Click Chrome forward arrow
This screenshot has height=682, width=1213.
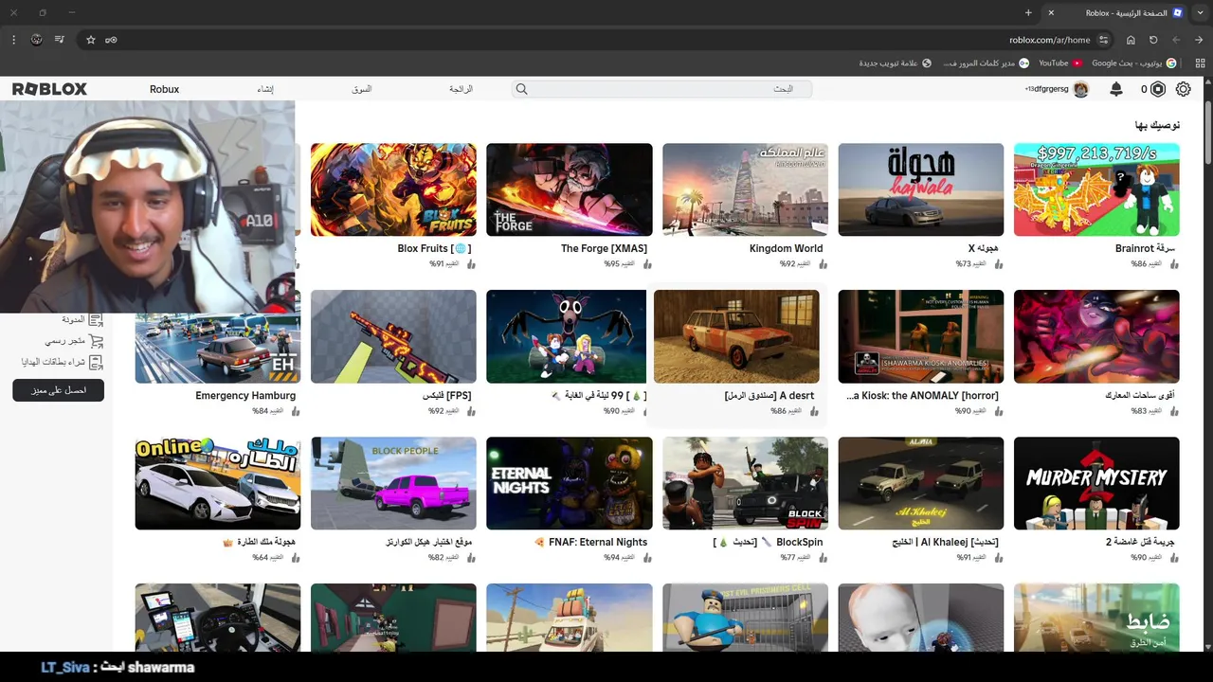pyautogui.click(x=1176, y=40)
